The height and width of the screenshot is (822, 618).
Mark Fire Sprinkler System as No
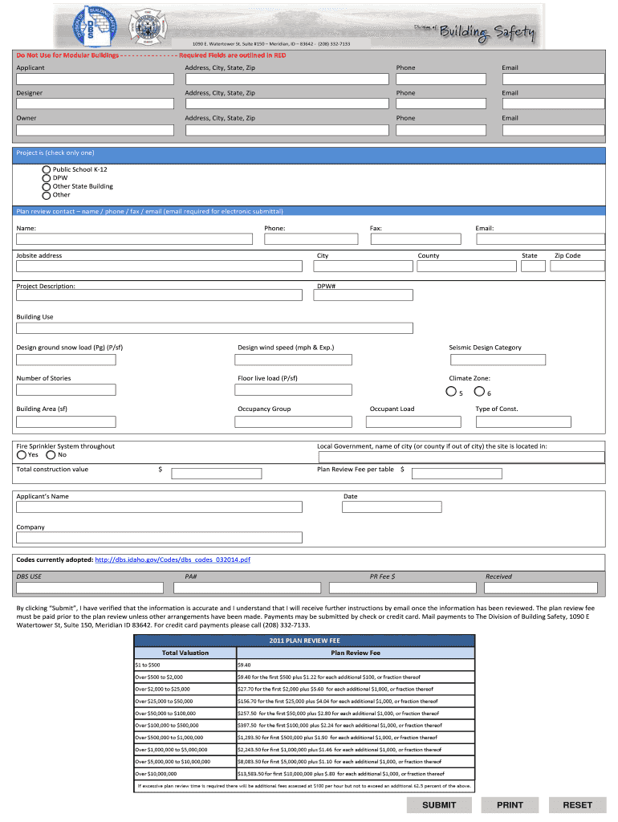51,455
